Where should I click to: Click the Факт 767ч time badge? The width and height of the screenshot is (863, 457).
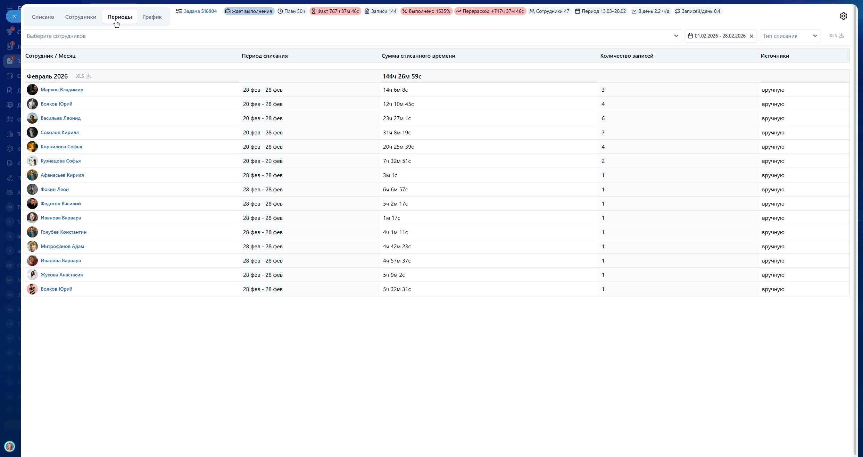(335, 11)
